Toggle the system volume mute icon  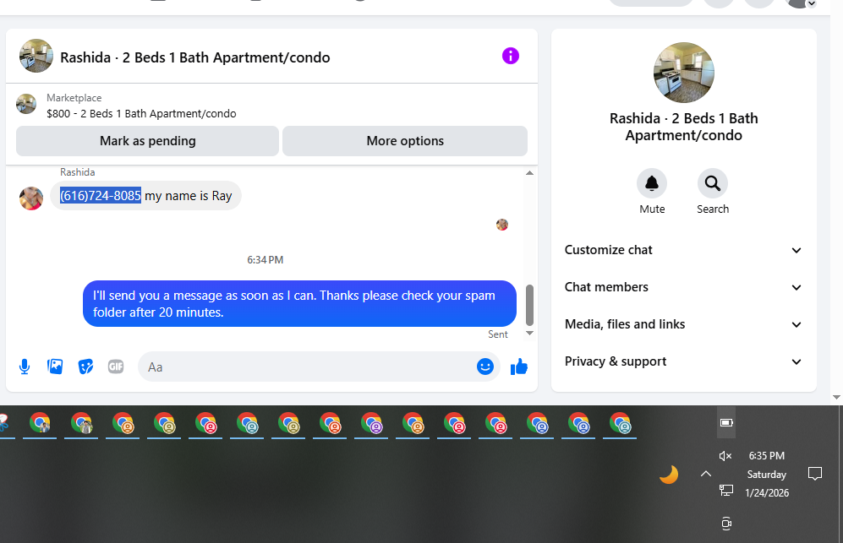pos(725,456)
